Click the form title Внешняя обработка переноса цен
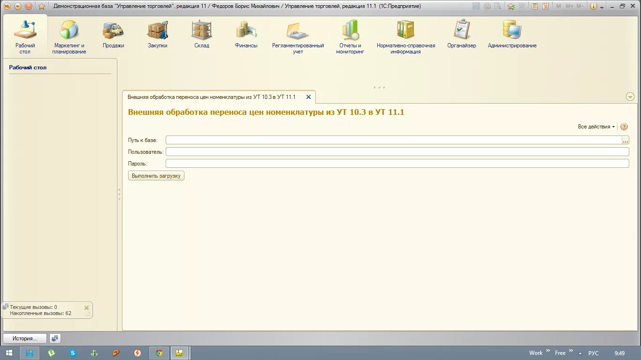Viewport: 641px width, 360px height. pyautogui.click(x=266, y=112)
